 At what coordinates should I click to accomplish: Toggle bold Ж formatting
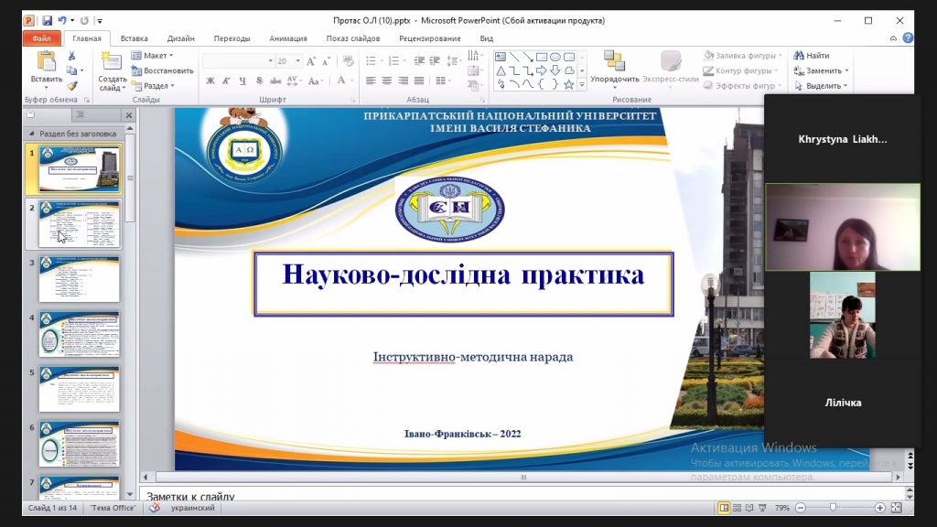(x=210, y=81)
